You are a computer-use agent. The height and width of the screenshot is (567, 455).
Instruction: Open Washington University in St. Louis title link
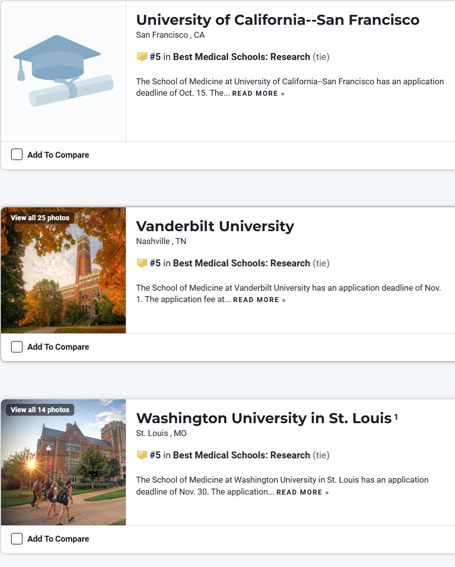pyautogui.click(x=263, y=418)
